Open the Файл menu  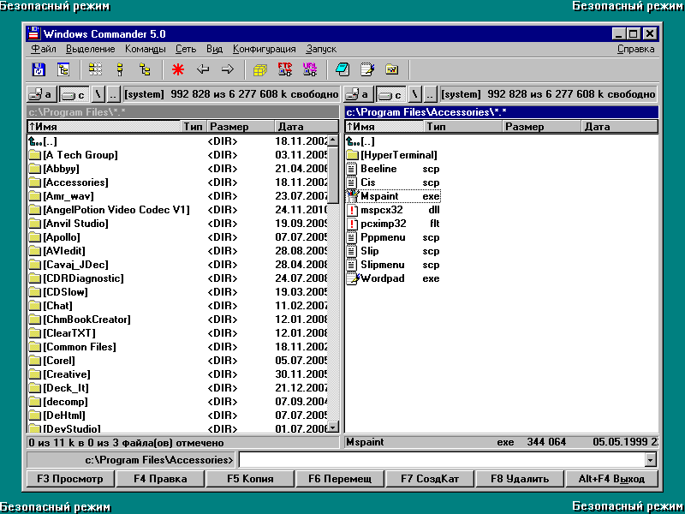(44, 49)
